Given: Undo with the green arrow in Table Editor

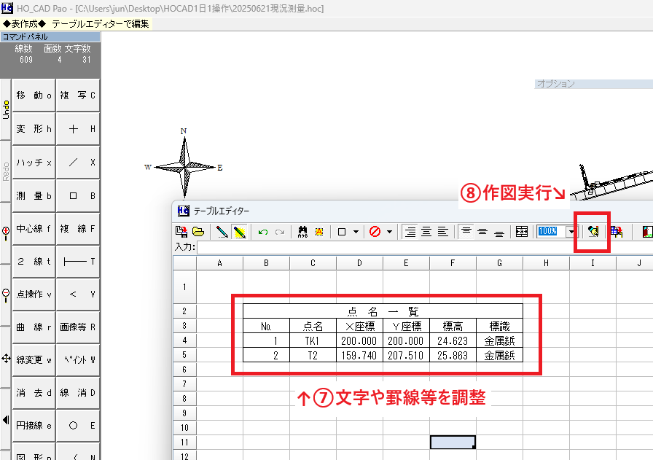Looking at the screenshot, I should pos(263,232).
